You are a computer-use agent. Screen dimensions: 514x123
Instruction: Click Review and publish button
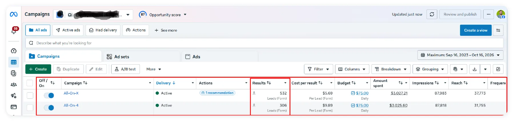pyautogui.click(x=460, y=14)
